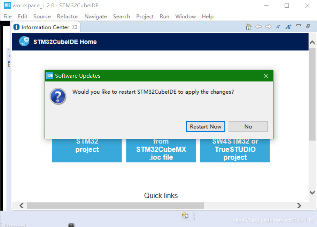Open the Search menu

point(122,16)
